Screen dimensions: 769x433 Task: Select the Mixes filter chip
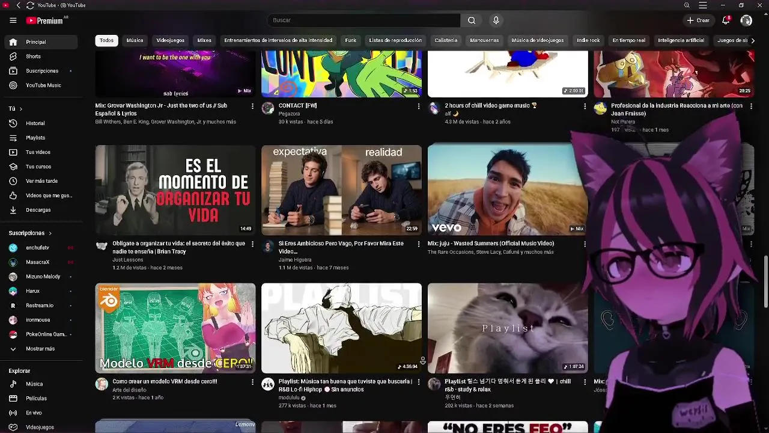[x=204, y=40]
